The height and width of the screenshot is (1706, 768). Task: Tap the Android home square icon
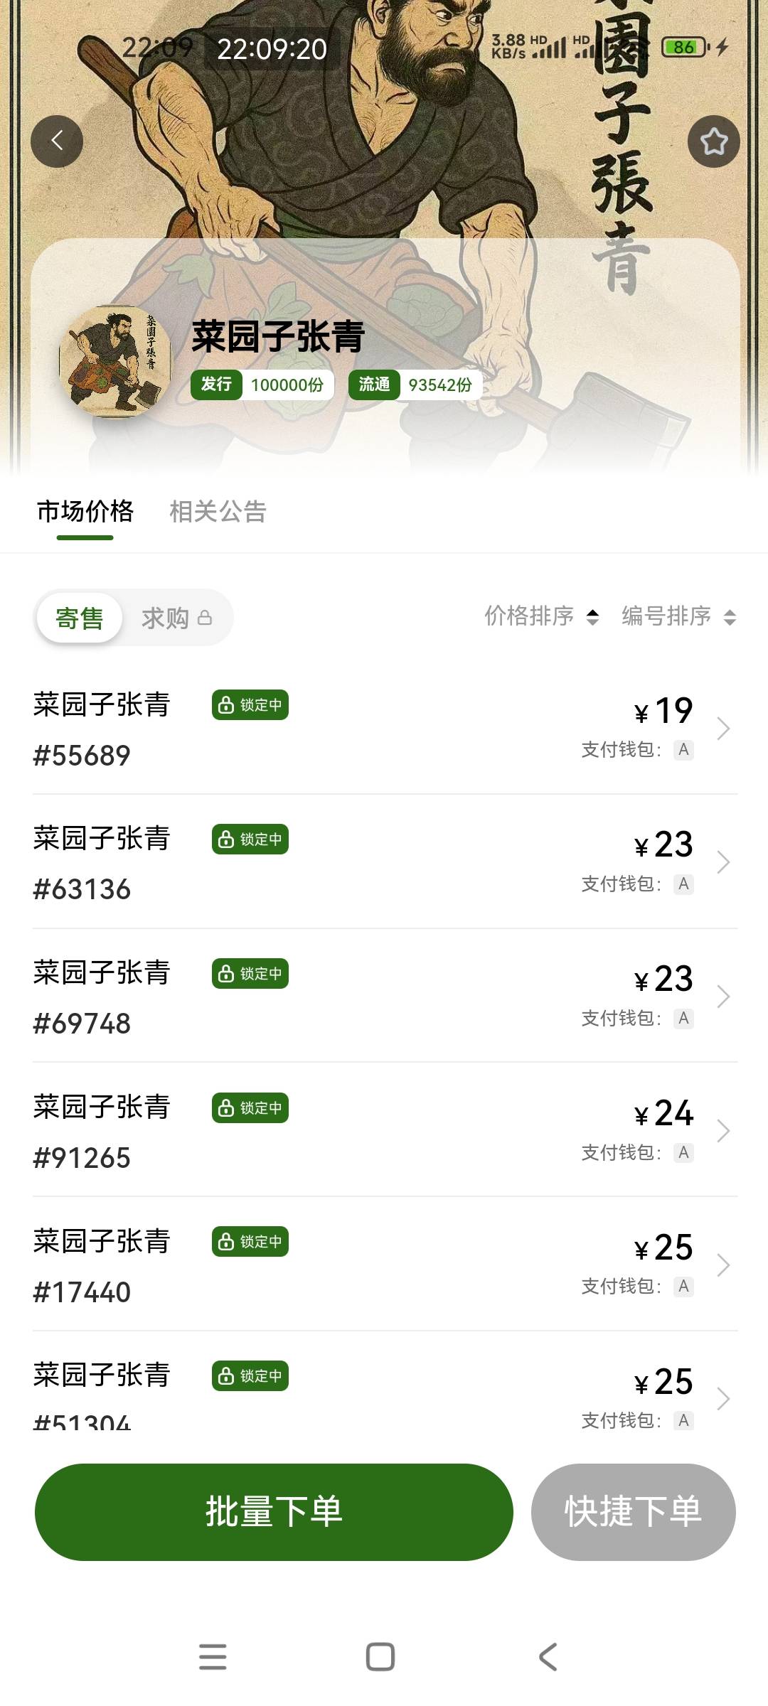[380, 1656]
